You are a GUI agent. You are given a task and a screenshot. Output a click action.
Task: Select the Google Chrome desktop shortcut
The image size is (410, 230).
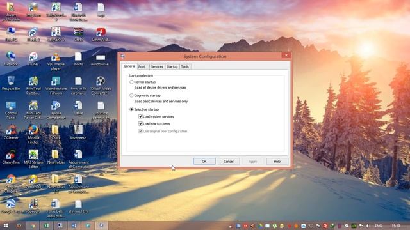click(x=11, y=183)
